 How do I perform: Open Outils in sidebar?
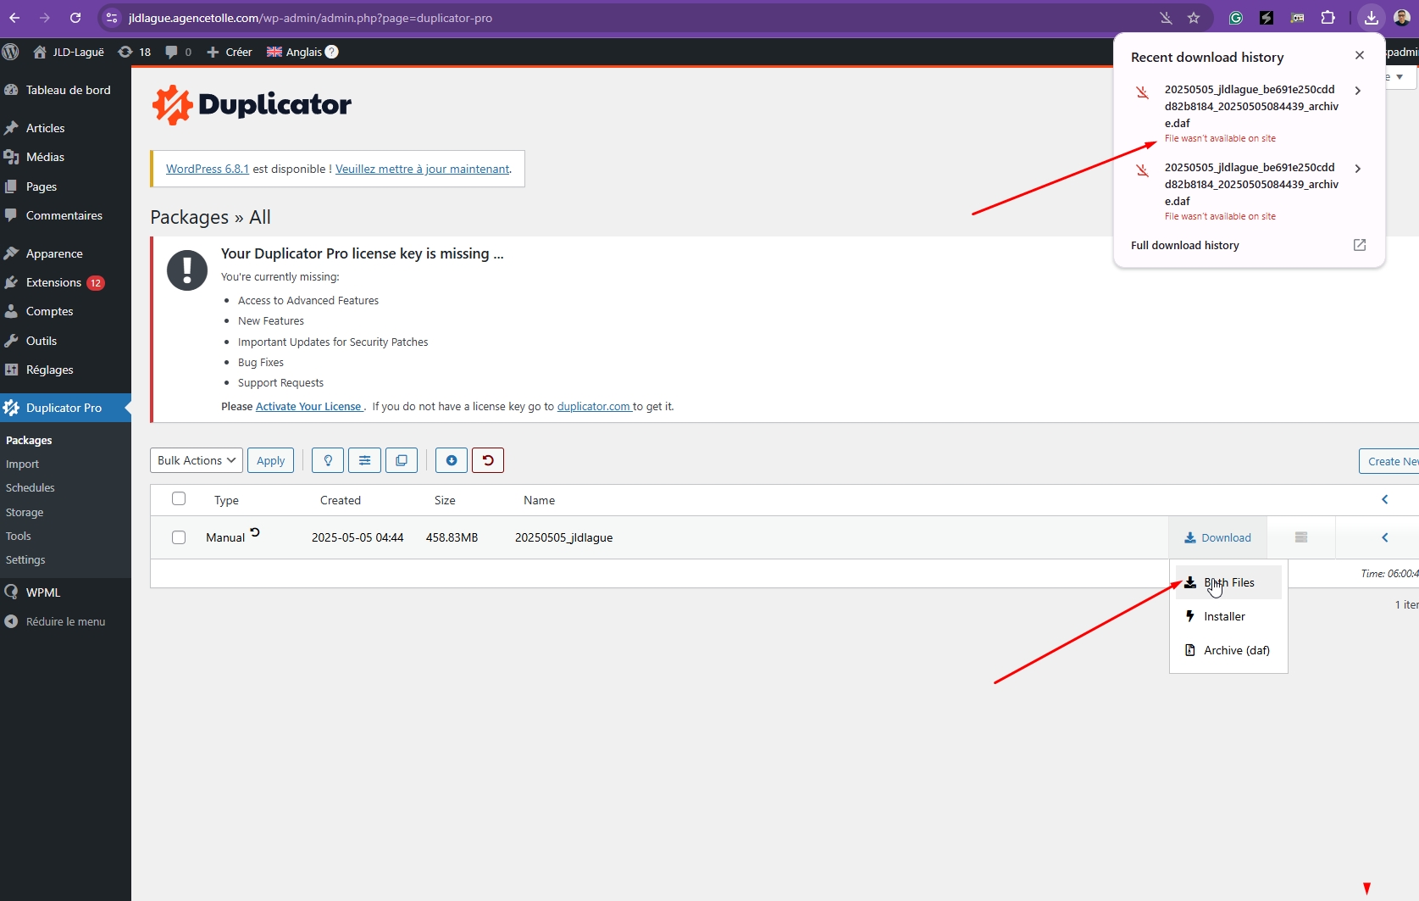point(65,341)
